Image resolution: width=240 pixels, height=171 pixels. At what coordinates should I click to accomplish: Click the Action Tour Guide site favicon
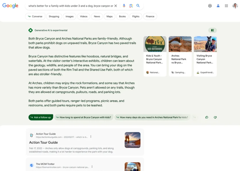tap(31, 135)
